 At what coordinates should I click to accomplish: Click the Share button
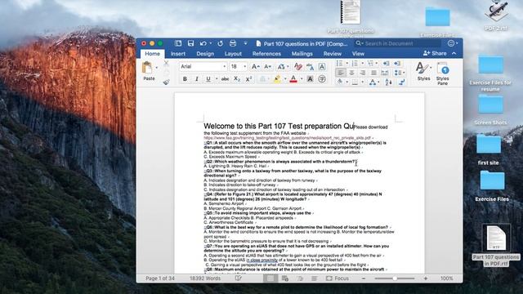[435, 53]
